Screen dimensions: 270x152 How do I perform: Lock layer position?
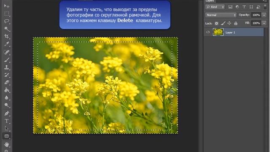(x=229, y=23)
